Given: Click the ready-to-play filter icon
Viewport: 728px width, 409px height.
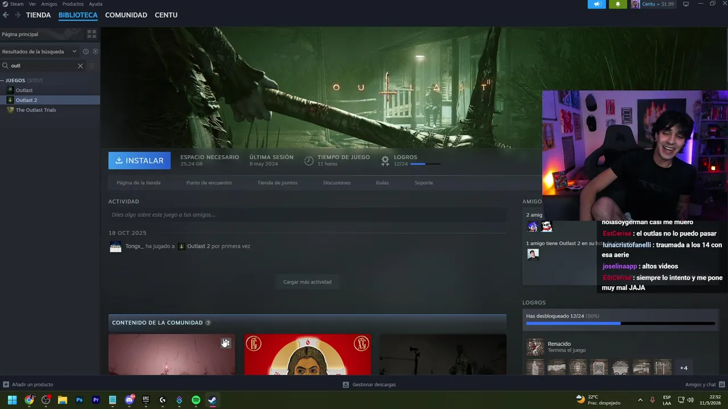Looking at the screenshot, I should (96, 51).
